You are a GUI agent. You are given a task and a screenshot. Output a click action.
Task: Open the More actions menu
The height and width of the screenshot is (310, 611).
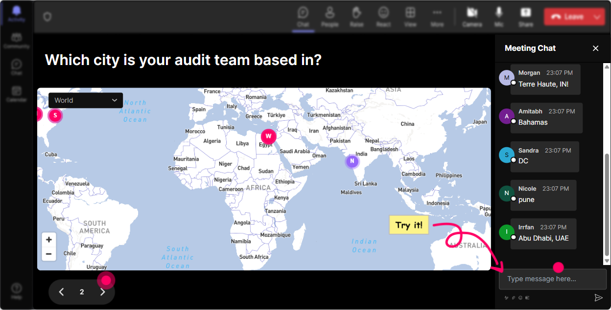click(437, 17)
